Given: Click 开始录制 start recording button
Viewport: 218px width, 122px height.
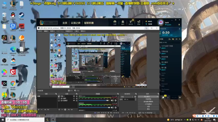Looking at the screenshot, I should [x=148, y=99].
